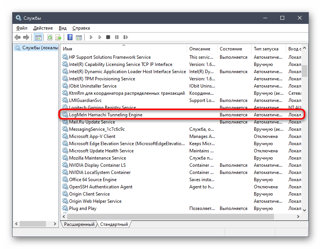Click the Службы title bar gear icon
321x249 pixels.
[19, 18]
